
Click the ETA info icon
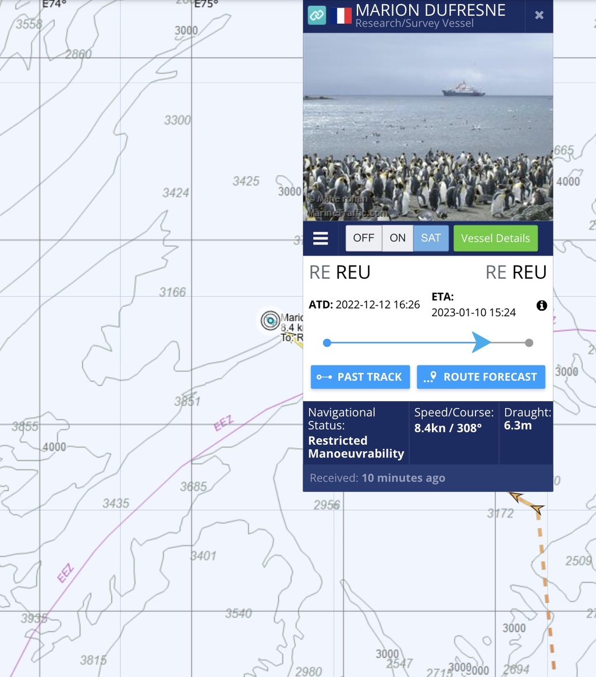[x=542, y=305]
